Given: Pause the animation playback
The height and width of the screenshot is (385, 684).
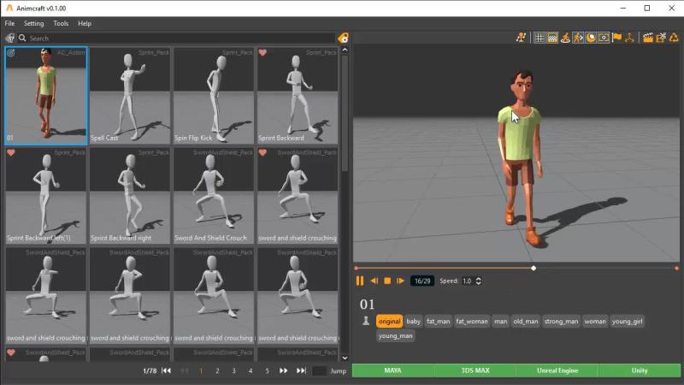Looking at the screenshot, I should [x=360, y=281].
